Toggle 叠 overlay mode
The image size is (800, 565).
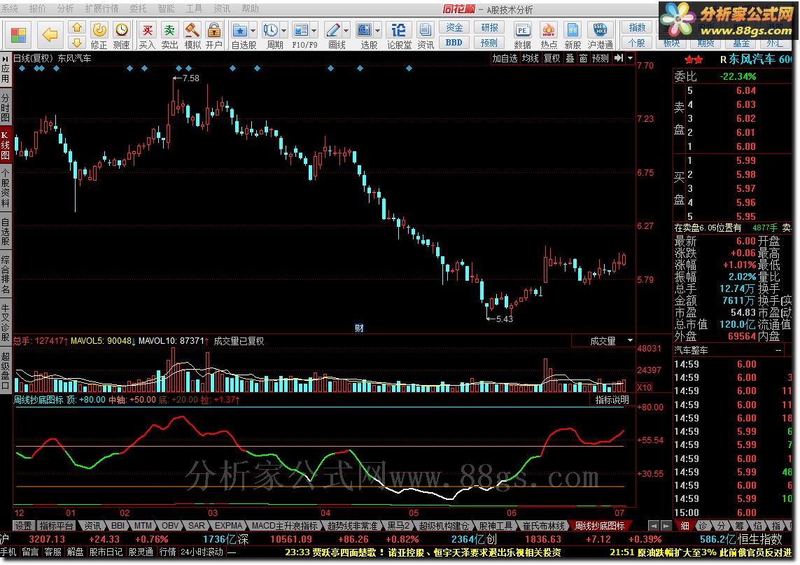click(x=570, y=58)
